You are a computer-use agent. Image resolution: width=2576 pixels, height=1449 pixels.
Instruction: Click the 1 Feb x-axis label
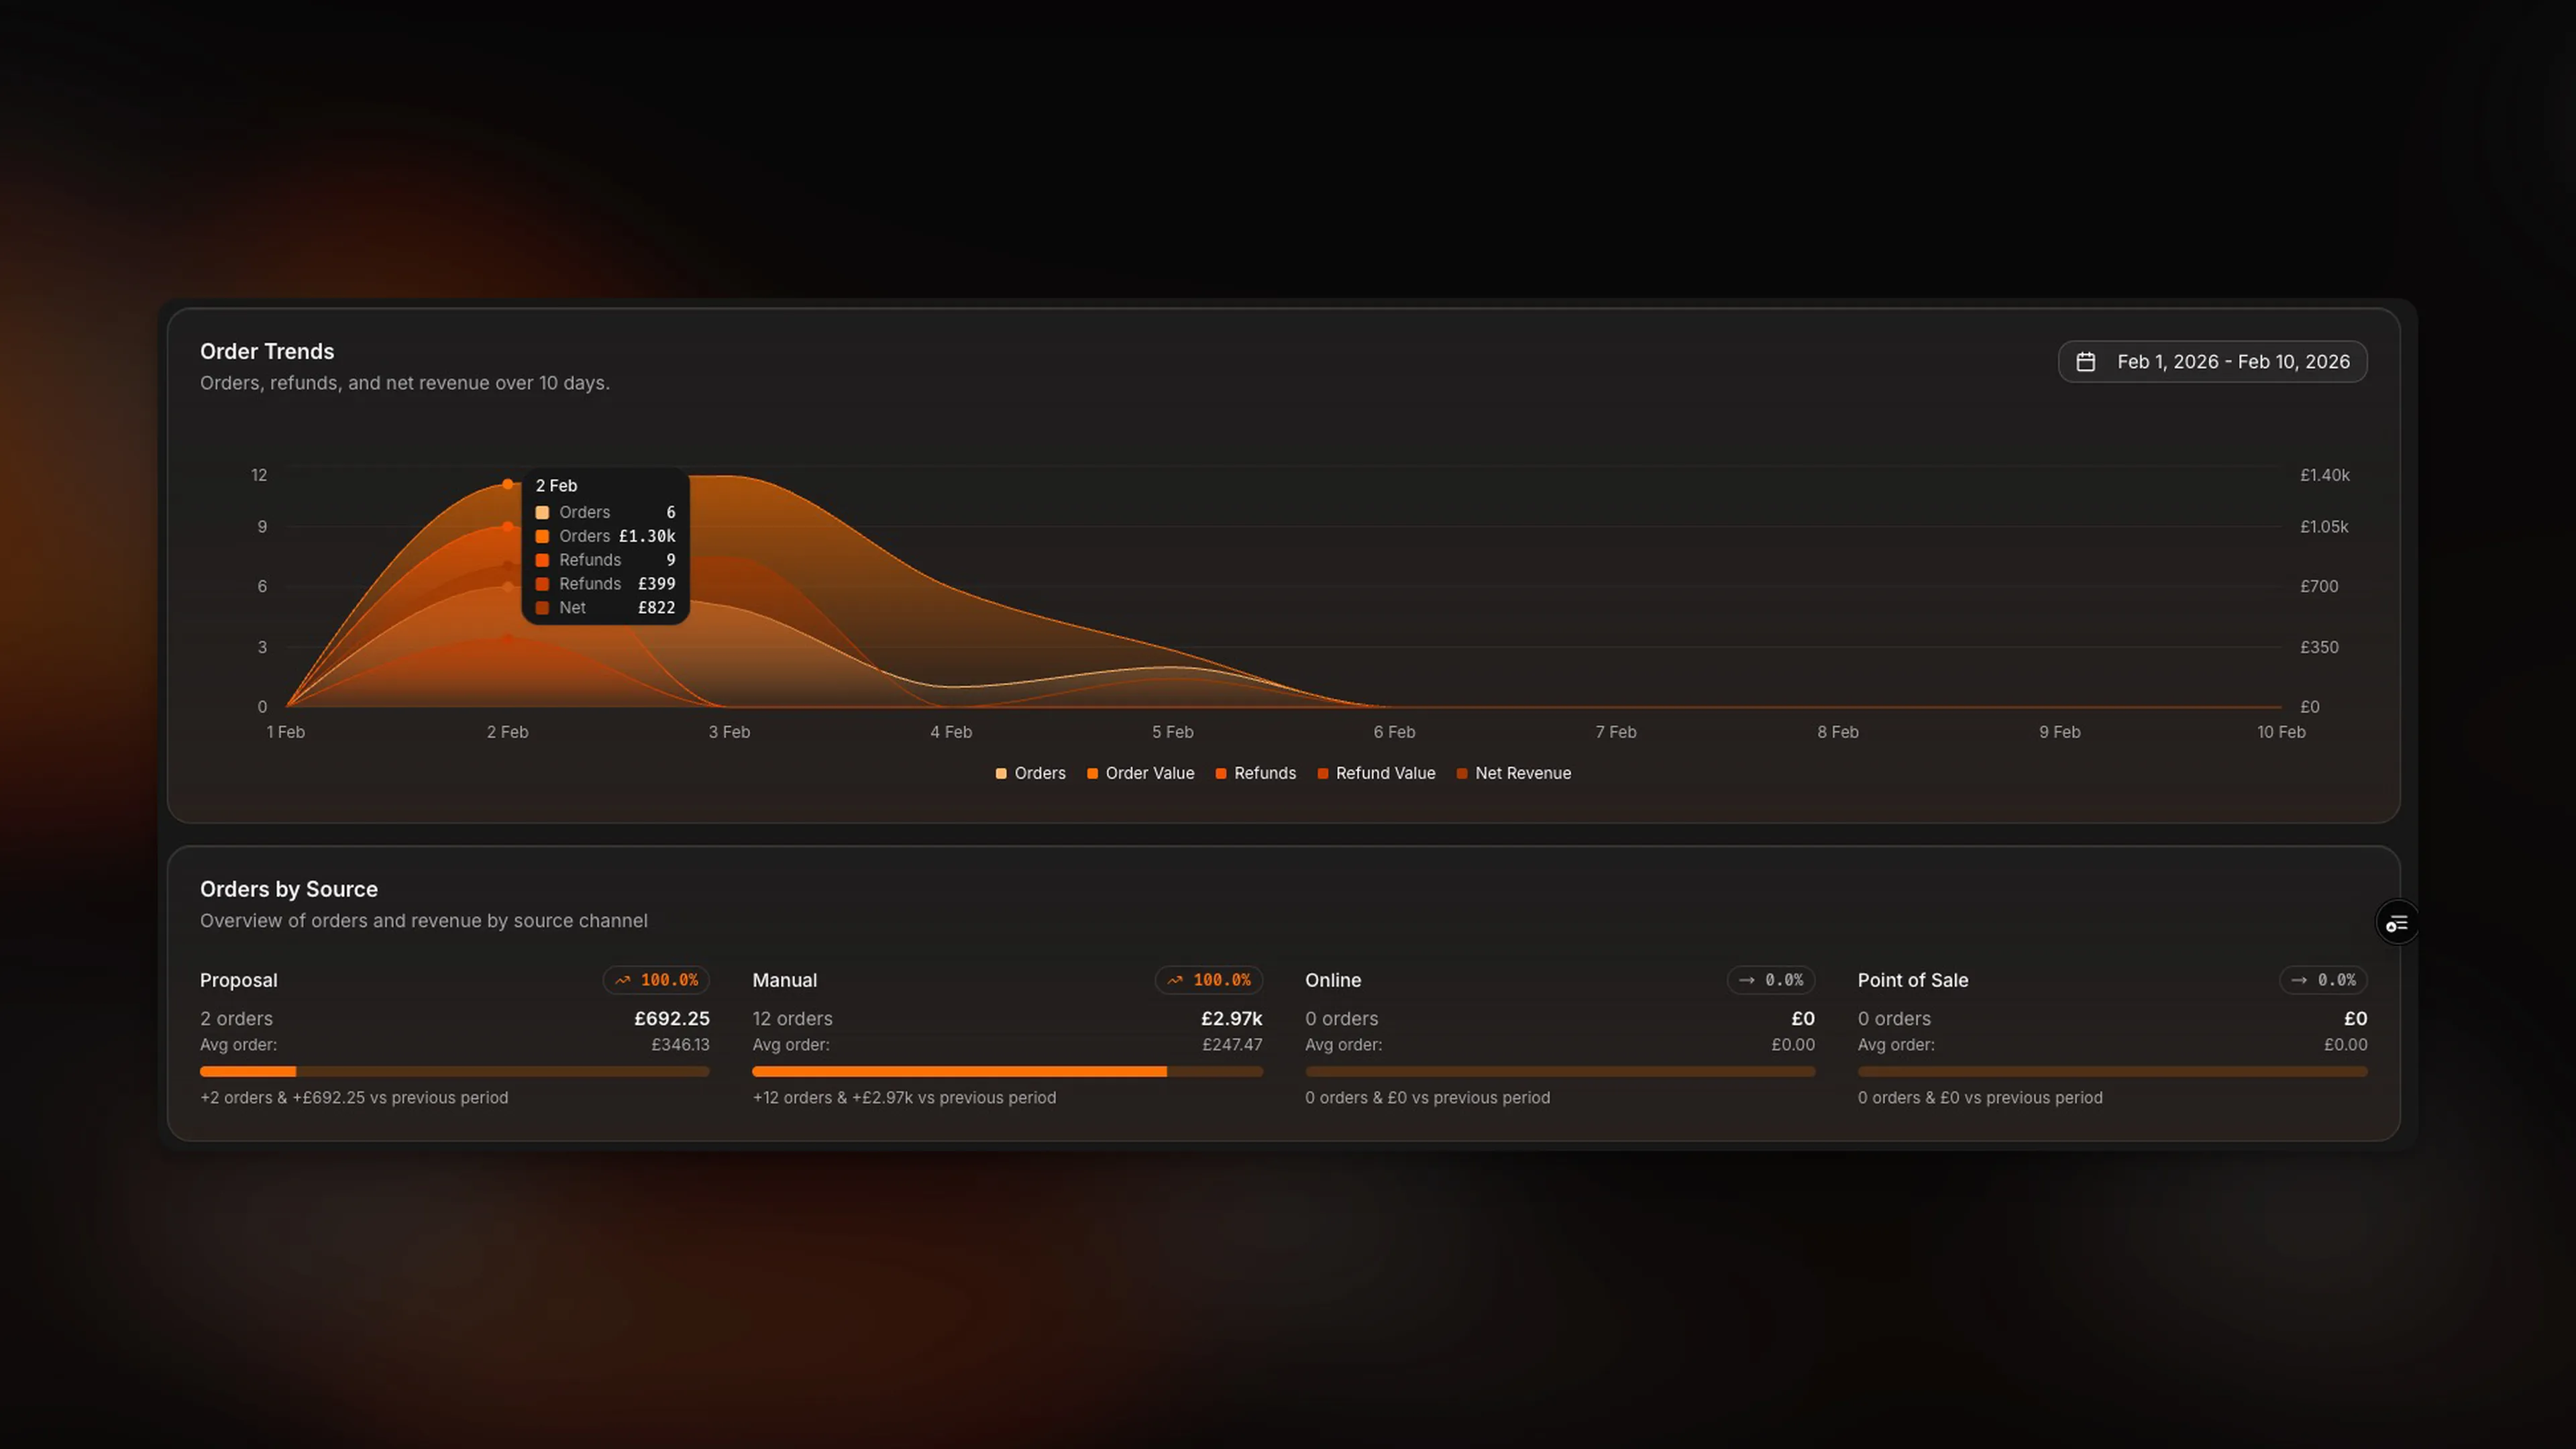tap(286, 732)
